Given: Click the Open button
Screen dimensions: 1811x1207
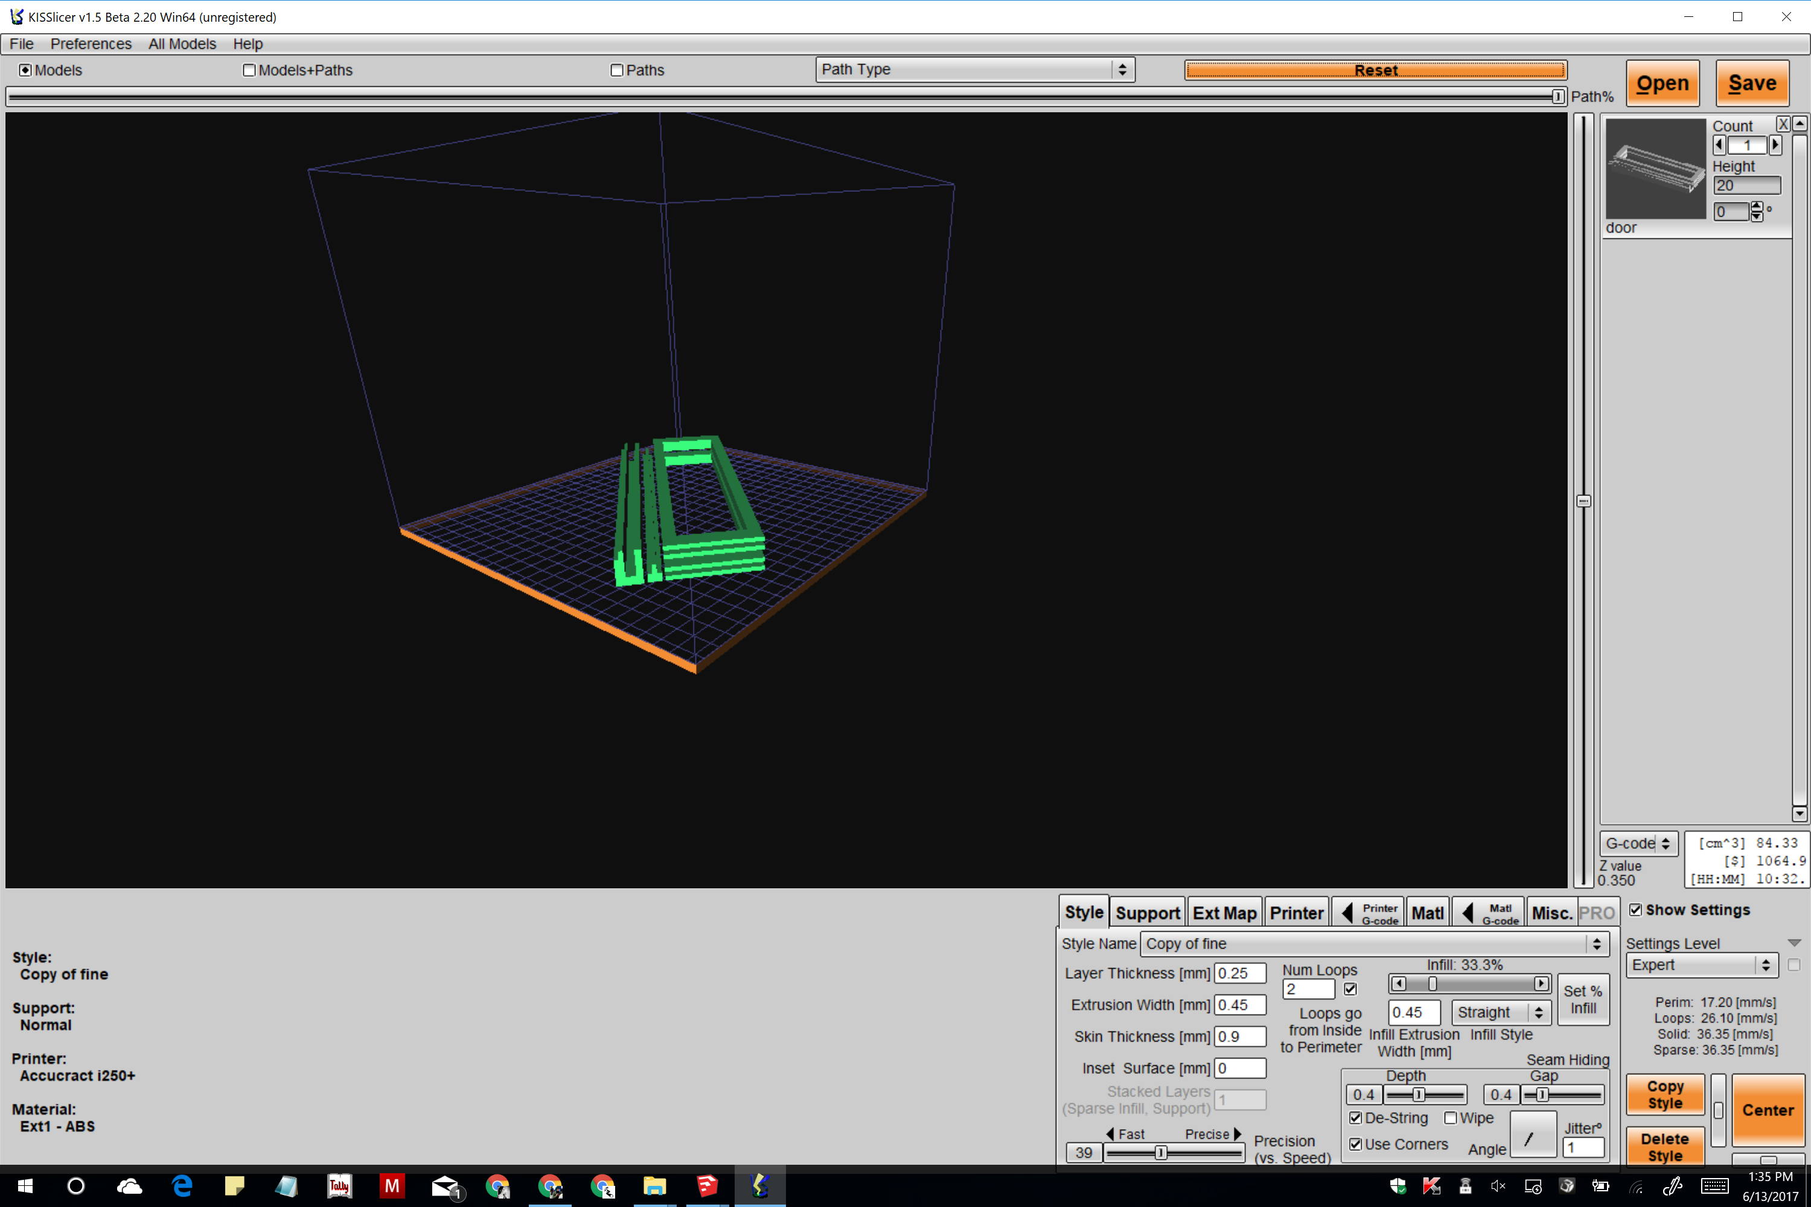Looking at the screenshot, I should point(1662,83).
